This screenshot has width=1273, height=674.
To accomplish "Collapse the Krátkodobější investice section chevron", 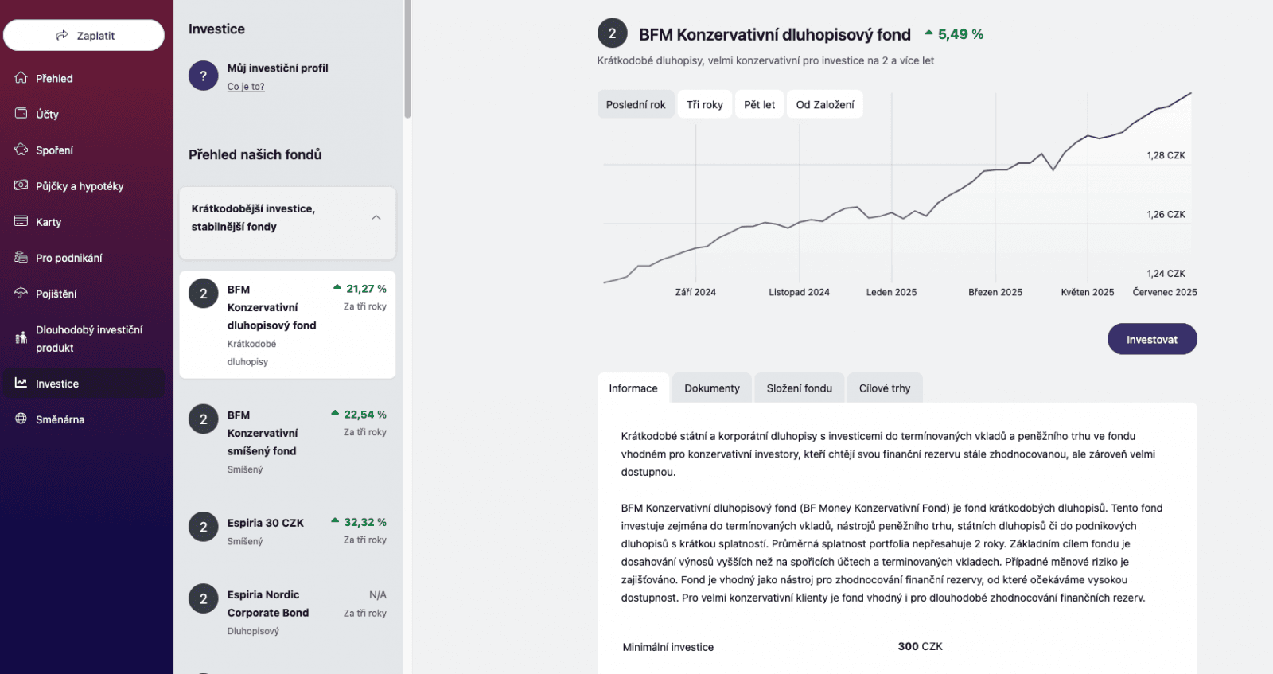I will pyautogui.click(x=376, y=217).
